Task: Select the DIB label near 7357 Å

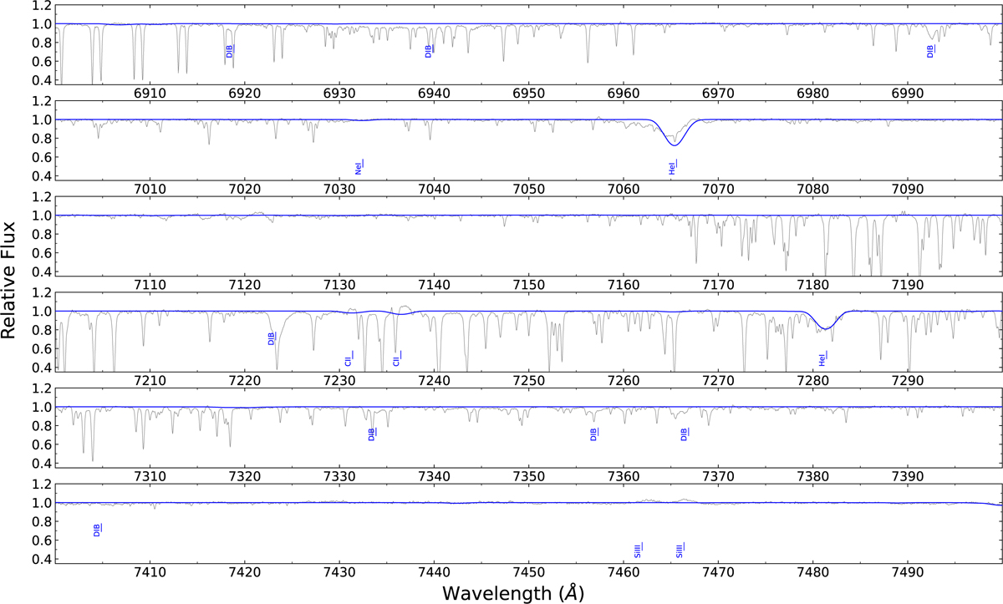Action: (x=594, y=434)
